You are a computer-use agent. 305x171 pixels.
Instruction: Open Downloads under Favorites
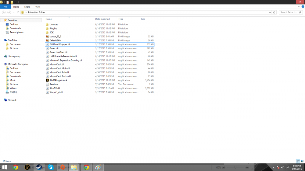coord(15,28)
